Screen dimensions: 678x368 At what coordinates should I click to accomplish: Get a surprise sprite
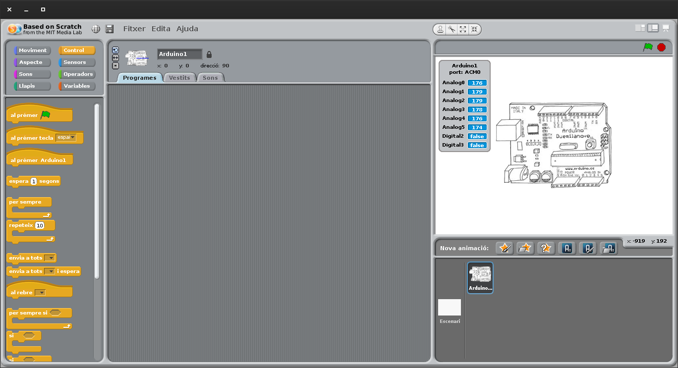(x=546, y=248)
